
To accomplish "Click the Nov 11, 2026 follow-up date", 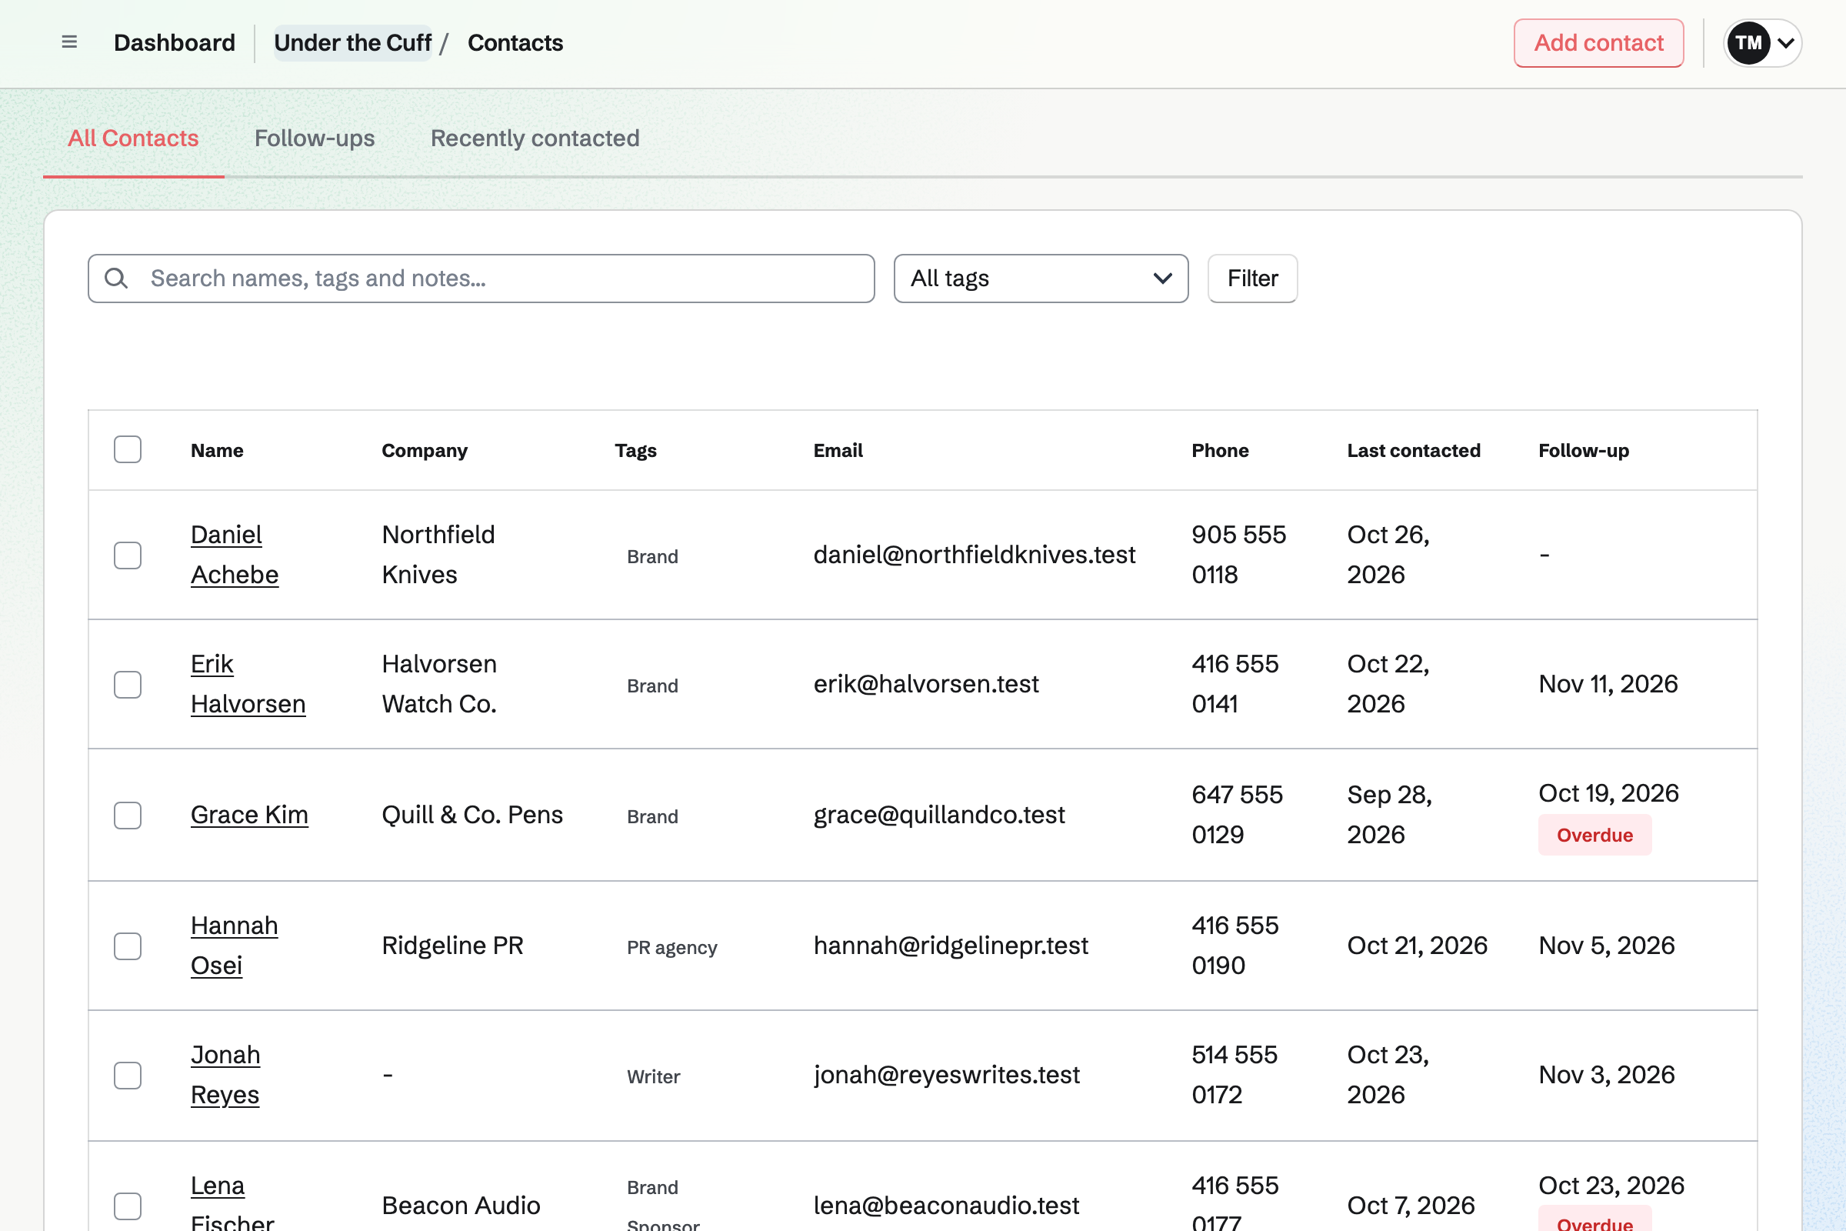I will pyautogui.click(x=1608, y=684).
